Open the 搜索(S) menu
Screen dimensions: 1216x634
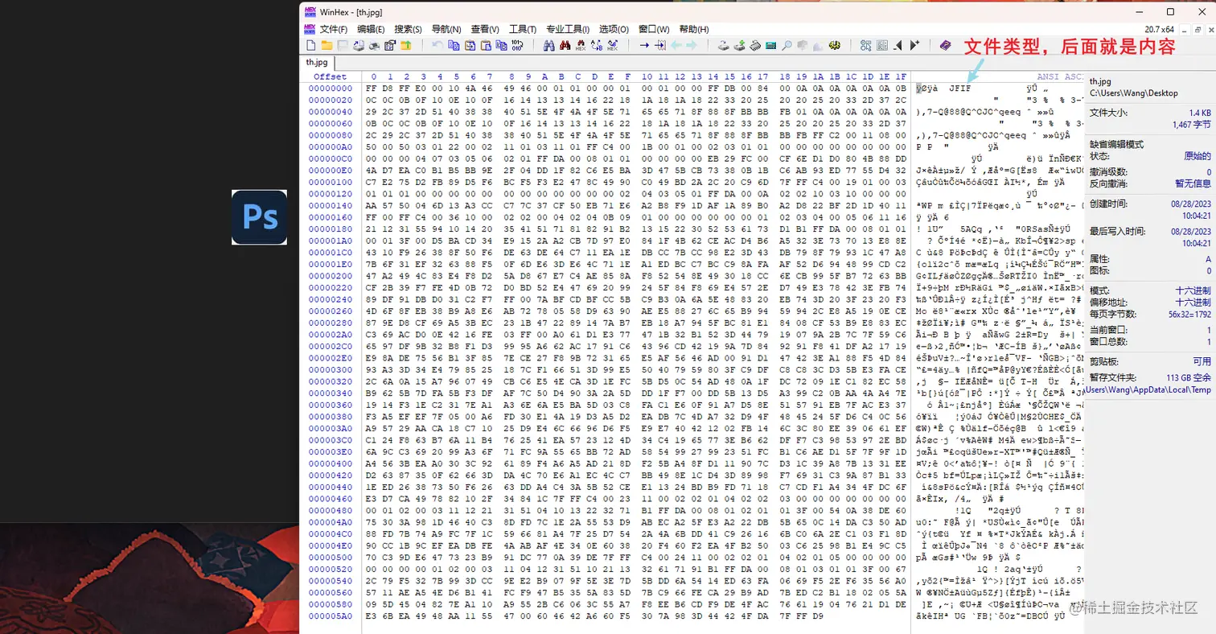pyautogui.click(x=408, y=29)
